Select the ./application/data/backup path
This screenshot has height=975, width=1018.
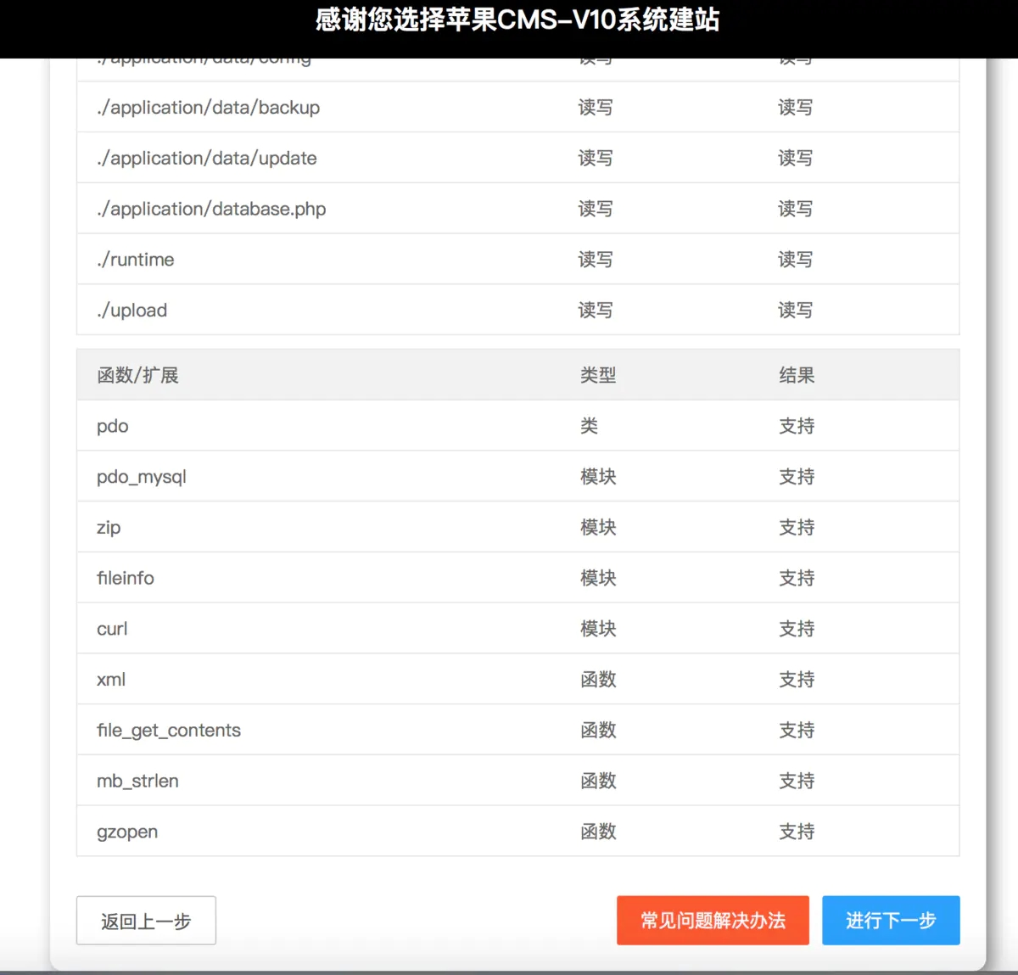[209, 108]
